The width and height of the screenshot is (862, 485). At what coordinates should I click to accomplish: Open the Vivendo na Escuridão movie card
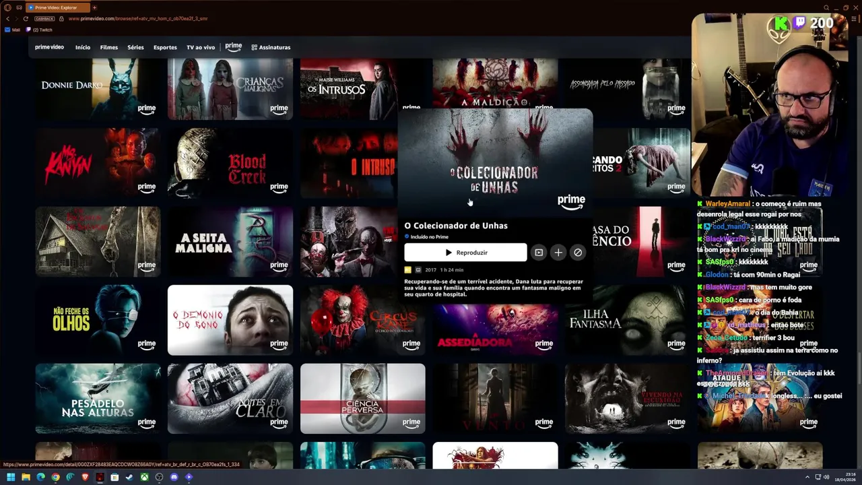click(x=628, y=399)
